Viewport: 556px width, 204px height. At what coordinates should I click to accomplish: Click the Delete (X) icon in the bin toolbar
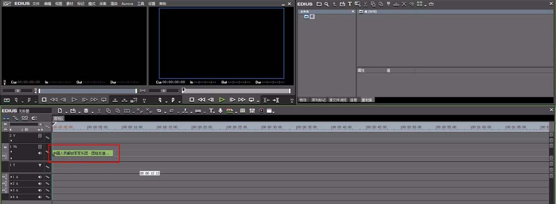click(x=404, y=4)
